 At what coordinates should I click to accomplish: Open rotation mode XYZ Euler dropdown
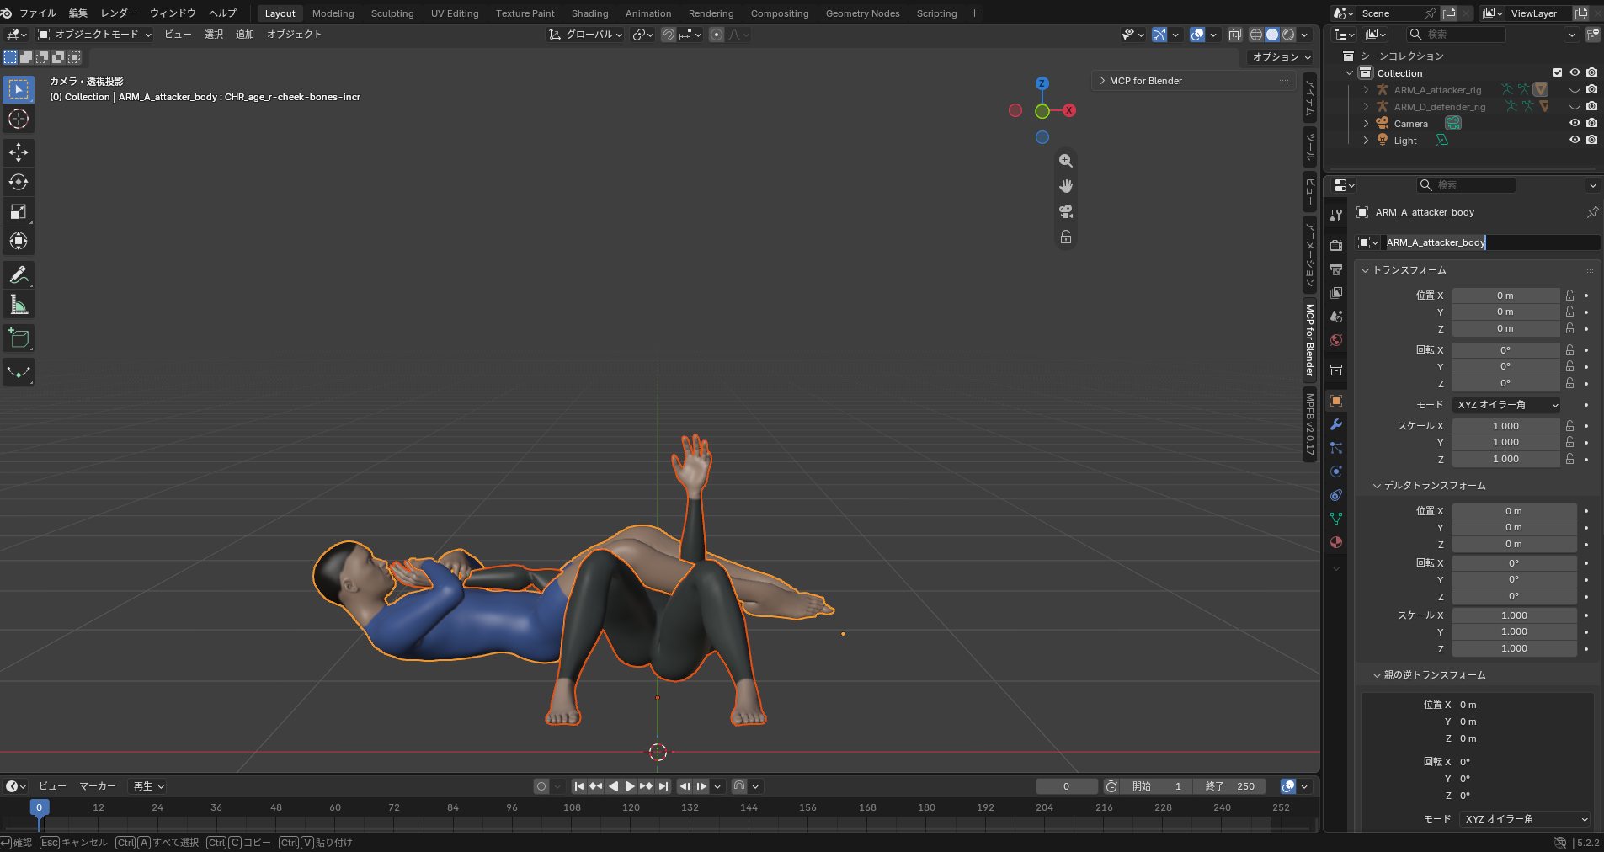pyautogui.click(x=1507, y=405)
